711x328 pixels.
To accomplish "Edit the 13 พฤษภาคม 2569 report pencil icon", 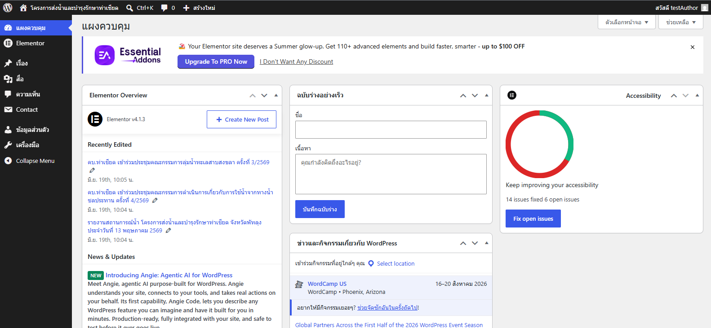I will [x=168, y=231].
